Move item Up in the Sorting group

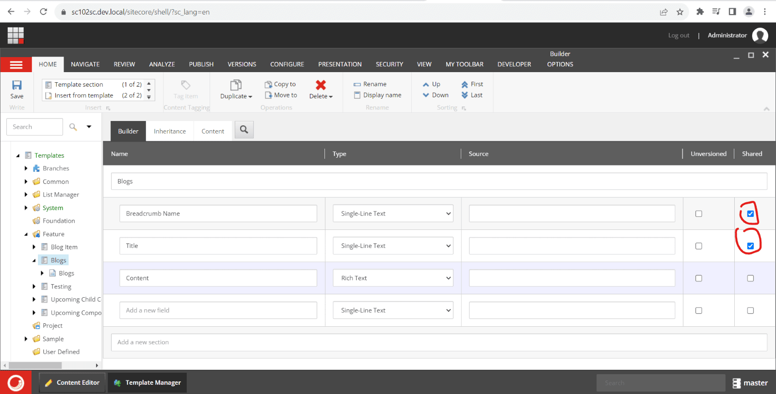(x=432, y=84)
